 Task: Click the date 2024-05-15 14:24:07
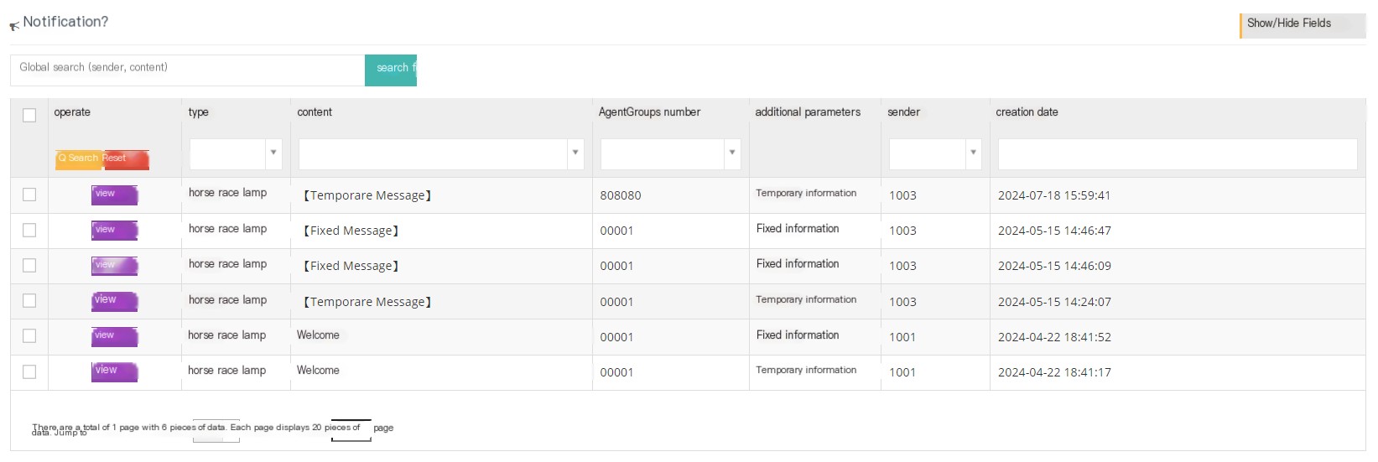tap(1054, 302)
